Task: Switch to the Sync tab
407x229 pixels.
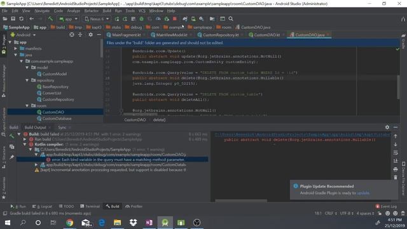Action: (x=62, y=127)
